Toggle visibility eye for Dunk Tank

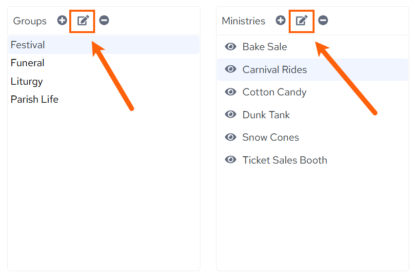pos(231,114)
